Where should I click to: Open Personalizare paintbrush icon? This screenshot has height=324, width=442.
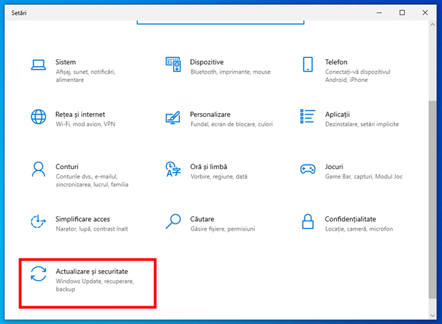[x=173, y=117]
